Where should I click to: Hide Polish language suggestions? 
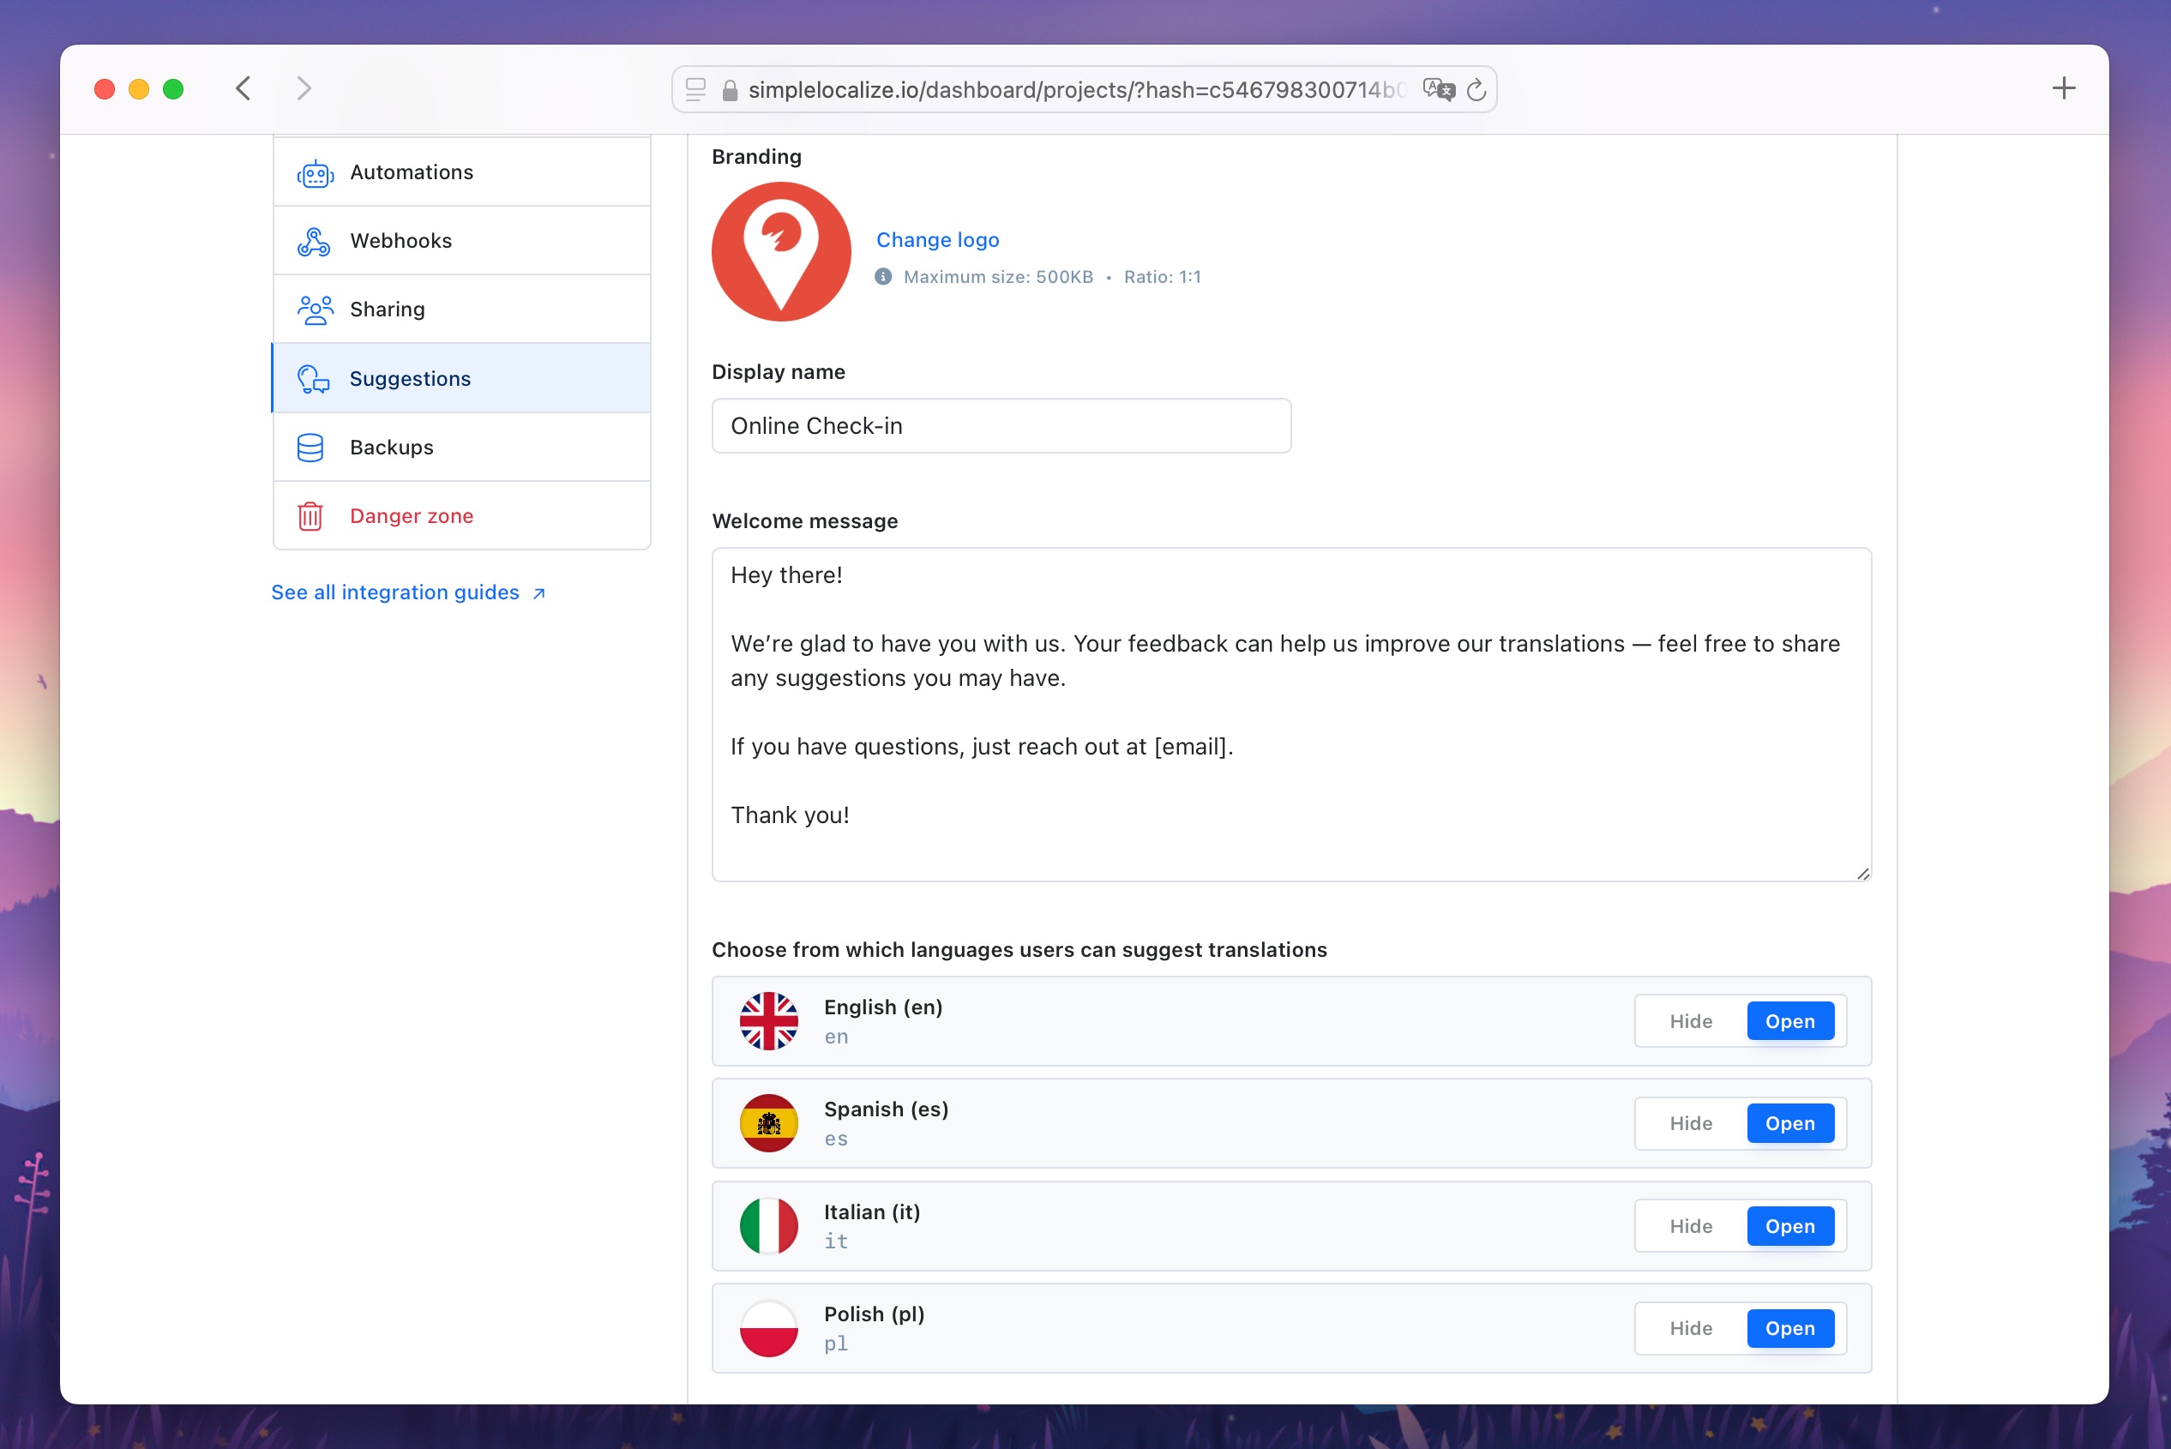click(x=1691, y=1328)
